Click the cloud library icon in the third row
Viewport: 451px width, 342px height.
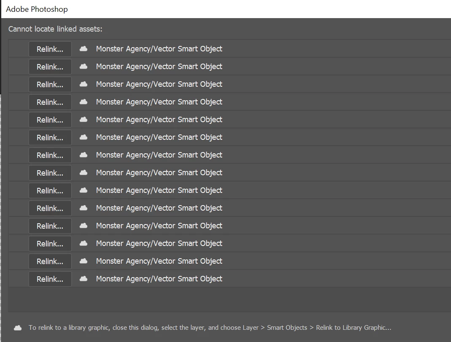click(x=83, y=84)
